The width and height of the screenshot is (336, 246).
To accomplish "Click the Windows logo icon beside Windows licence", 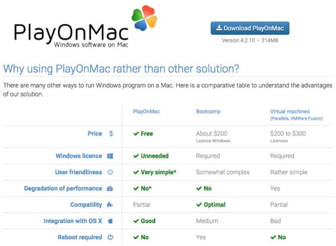I will tap(110, 156).
